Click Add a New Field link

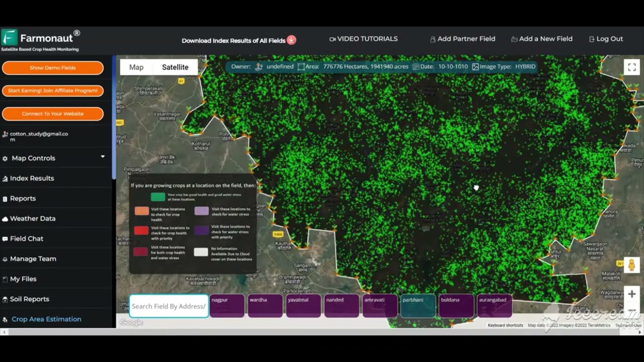pyautogui.click(x=546, y=39)
